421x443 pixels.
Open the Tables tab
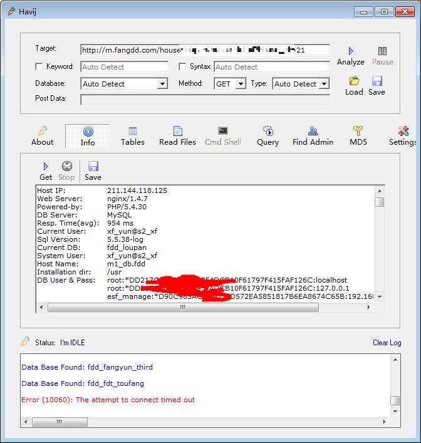point(133,136)
